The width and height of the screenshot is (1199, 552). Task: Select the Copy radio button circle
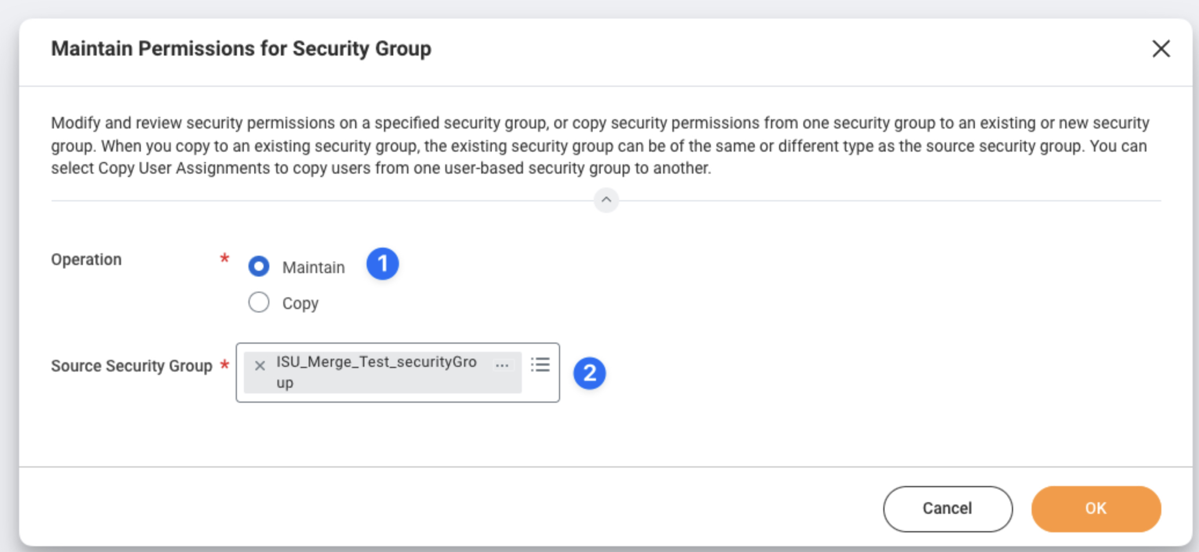click(259, 302)
